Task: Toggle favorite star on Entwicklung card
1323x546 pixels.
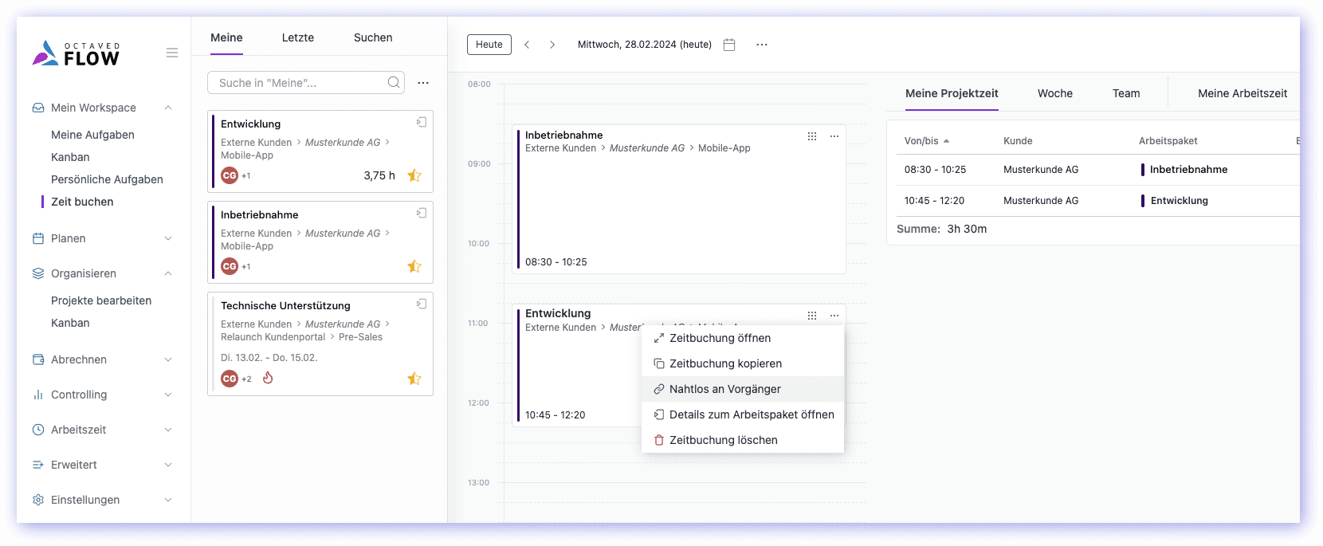Action: pyautogui.click(x=414, y=175)
